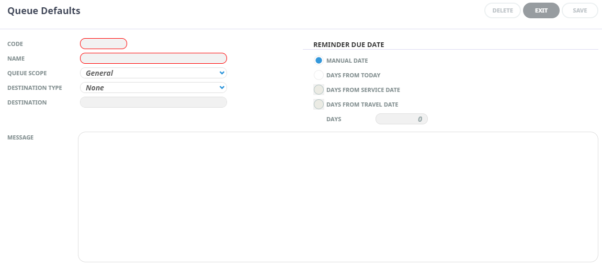
Task: Click the Days label
Action: [x=334, y=119]
